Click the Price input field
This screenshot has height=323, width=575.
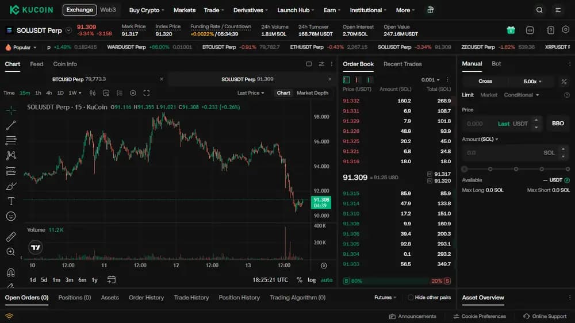point(503,124)
